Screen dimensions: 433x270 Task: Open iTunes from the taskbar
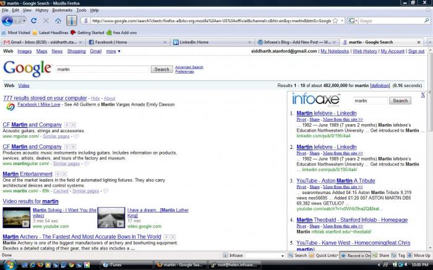126,265
